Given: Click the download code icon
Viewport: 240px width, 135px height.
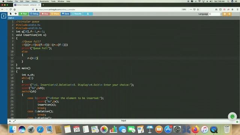Looking at the screenshot, I should 88,14.
